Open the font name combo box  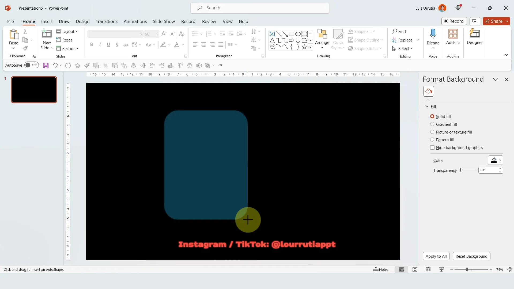pyautogui.click(x=115, y=34)
